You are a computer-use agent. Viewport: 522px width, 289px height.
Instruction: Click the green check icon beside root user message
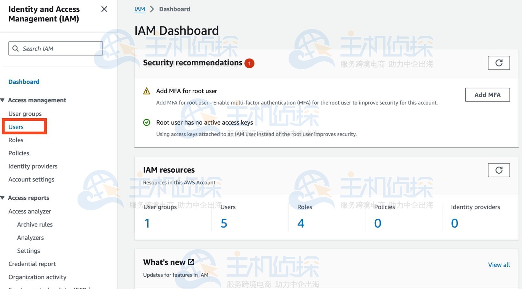146,122
